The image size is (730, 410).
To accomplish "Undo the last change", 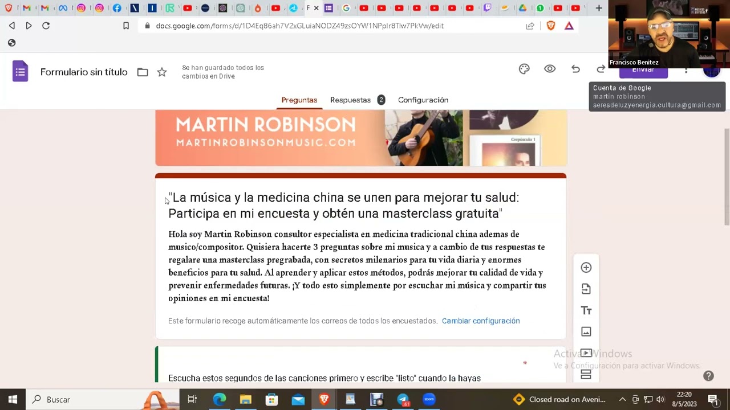I will coord(575,69).
